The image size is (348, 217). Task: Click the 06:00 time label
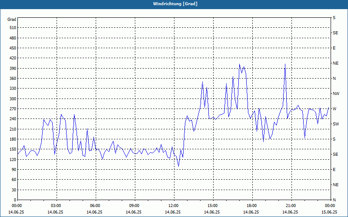pos(95,206)
